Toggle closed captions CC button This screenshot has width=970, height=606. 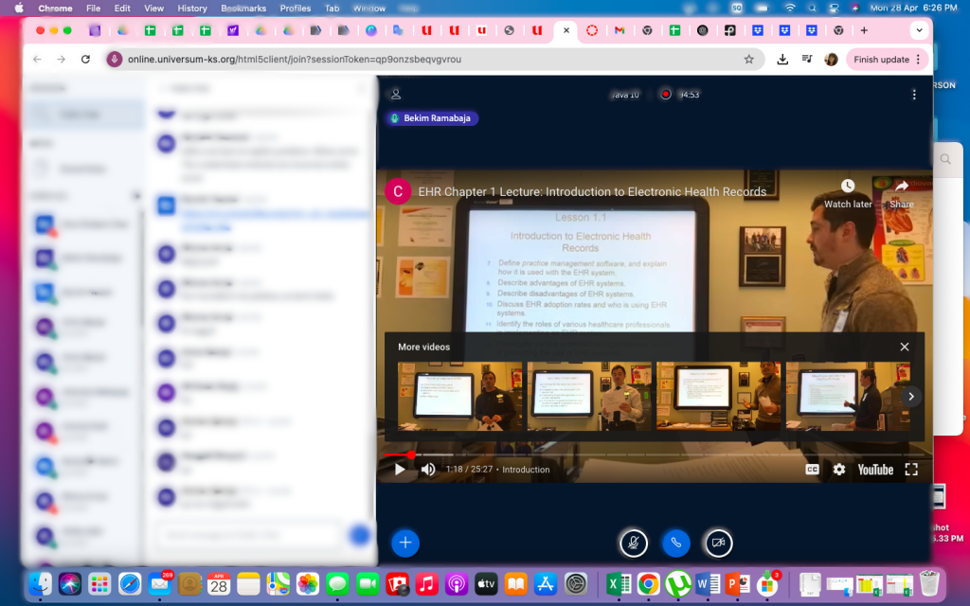click(x=812, y=469)
